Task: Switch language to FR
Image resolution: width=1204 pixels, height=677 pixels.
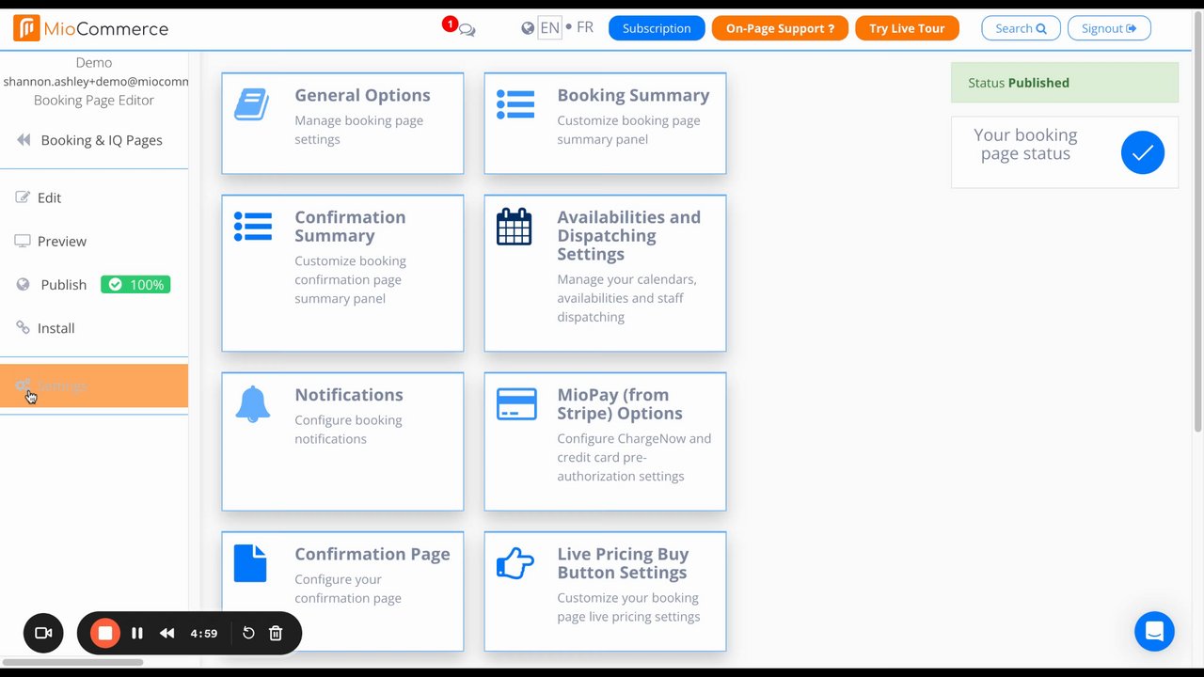Action: click(585, 27)
